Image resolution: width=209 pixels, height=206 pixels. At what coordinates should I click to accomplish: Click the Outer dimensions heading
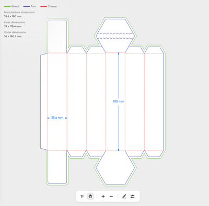tap(15, 32)
